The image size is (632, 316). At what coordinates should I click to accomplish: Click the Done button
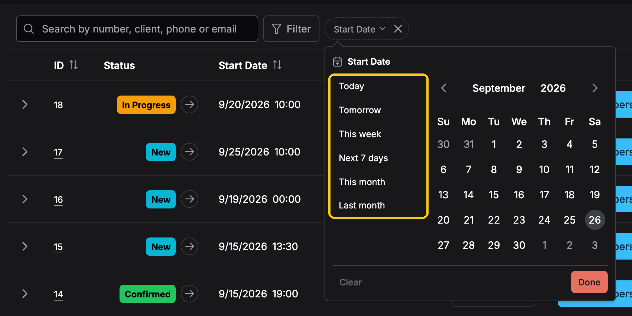coord(589,282)
